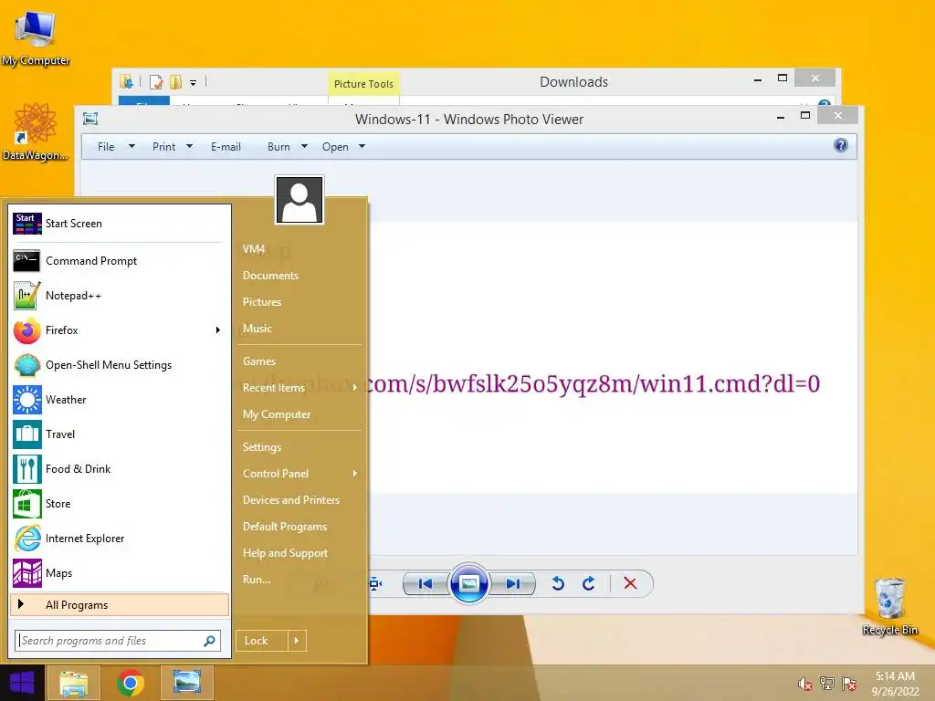935x701 pixels.
Task: Launch Internet Explorer from start menu
Action: point(120,539)
